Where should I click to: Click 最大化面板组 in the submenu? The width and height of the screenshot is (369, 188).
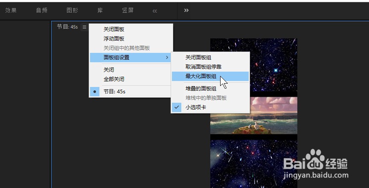pyautogui.click(x=210, y=76)
